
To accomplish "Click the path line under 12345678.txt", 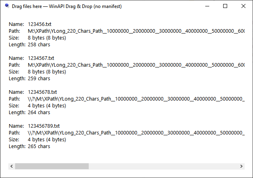I will pyautogui.click(x=135, y=99).
